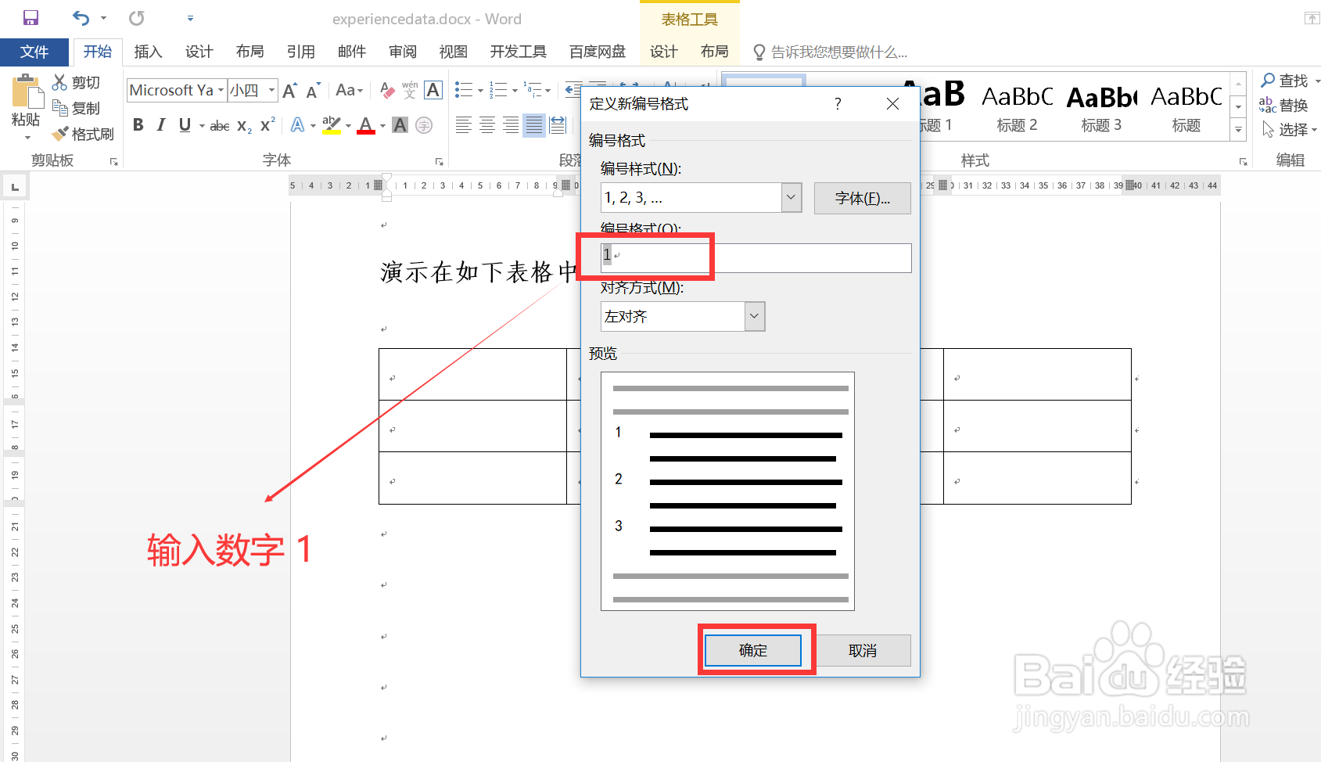Click 取消 to cancel dialog
The height and width of the screenshot is (762, 1321).
point(863,650)
